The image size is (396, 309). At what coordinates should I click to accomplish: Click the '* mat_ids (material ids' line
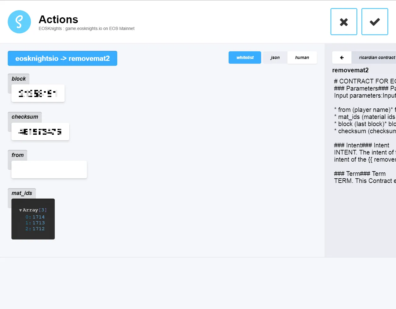(x=365, y=117)
